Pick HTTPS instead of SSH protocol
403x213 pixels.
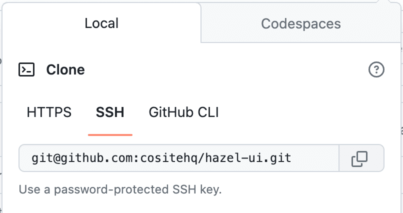[49, 112]
